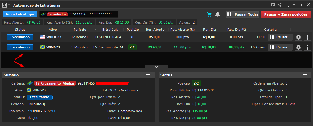
Task: Click the broker logo in account selector
Action: [43, 14]
